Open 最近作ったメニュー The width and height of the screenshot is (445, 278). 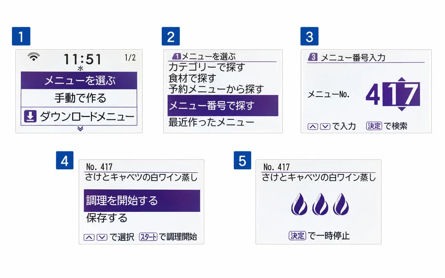pos(211,122)
